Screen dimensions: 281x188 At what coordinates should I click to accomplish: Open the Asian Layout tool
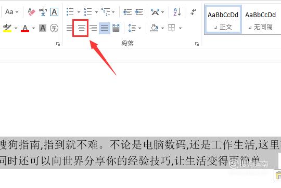(x=155, y=12)
